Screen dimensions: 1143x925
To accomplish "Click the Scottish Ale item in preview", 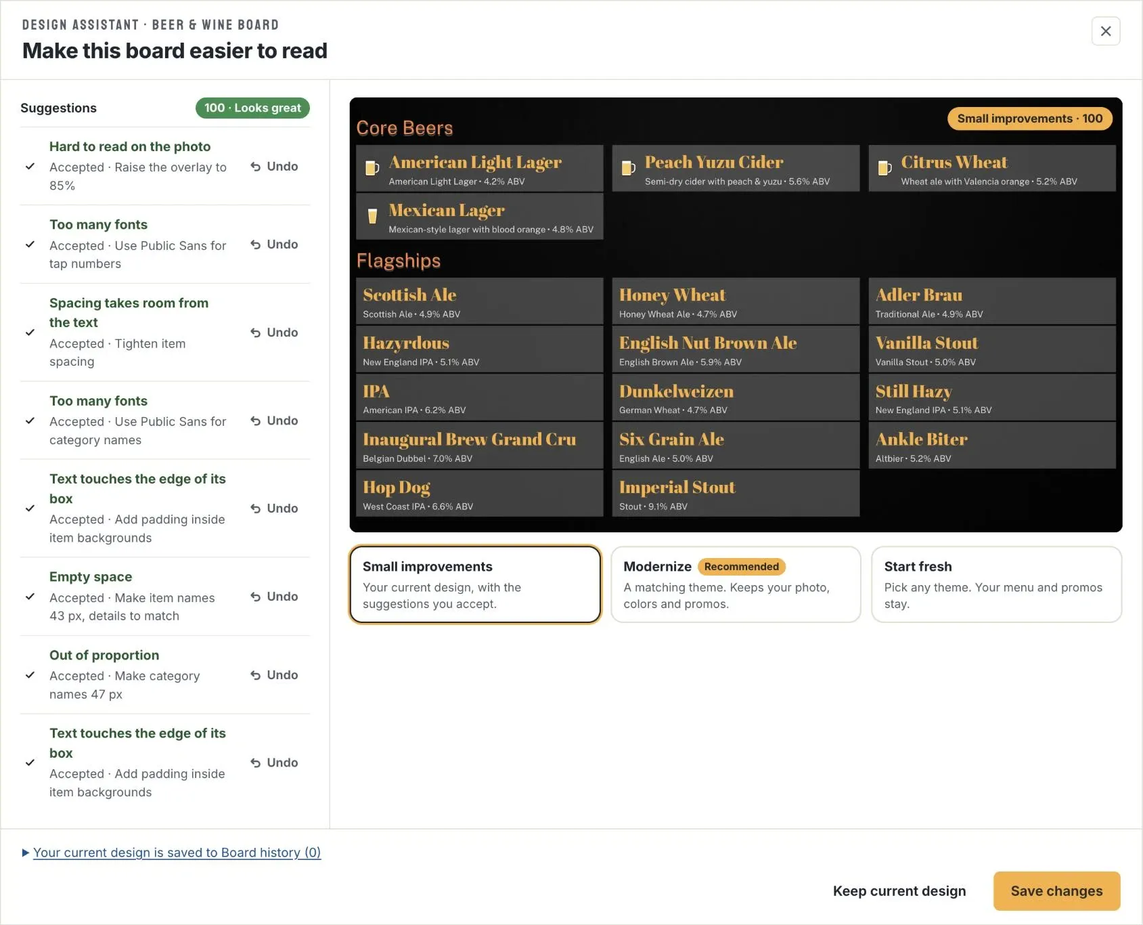I will tap(479, 301).
